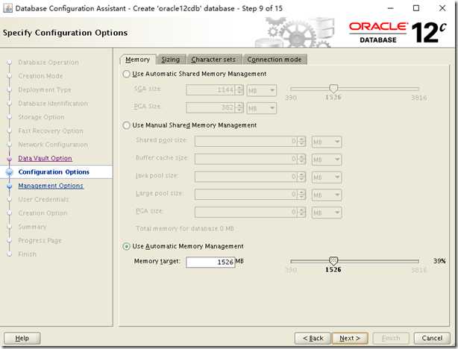Open Buffer cache size unit dropdown
Viewport: 458px width, 349px height.
click(327, 160)
